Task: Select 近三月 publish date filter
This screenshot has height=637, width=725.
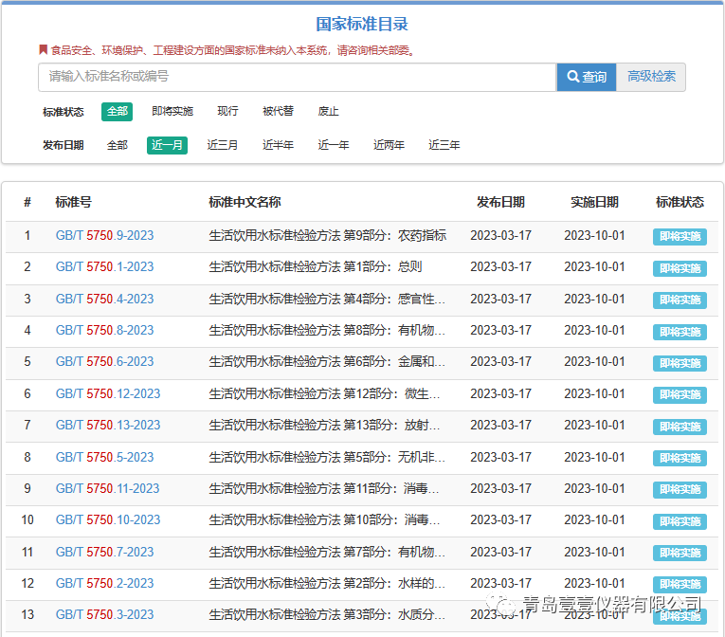Action: pyautogui.click(x=223, y=145)
